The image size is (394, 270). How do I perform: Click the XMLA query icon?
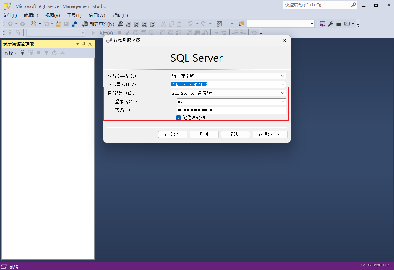pos(145,24)
